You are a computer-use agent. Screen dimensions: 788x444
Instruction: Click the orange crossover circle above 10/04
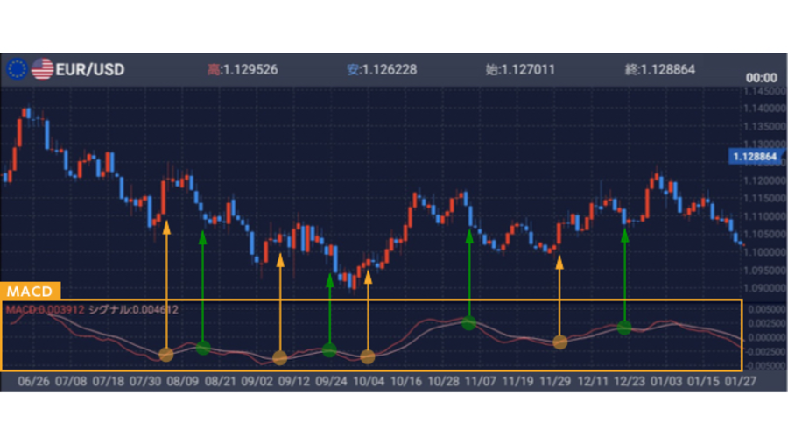pyautogui.click(x=368, y=356)
